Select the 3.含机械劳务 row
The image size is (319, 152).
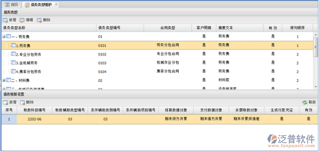click(157, 63)
